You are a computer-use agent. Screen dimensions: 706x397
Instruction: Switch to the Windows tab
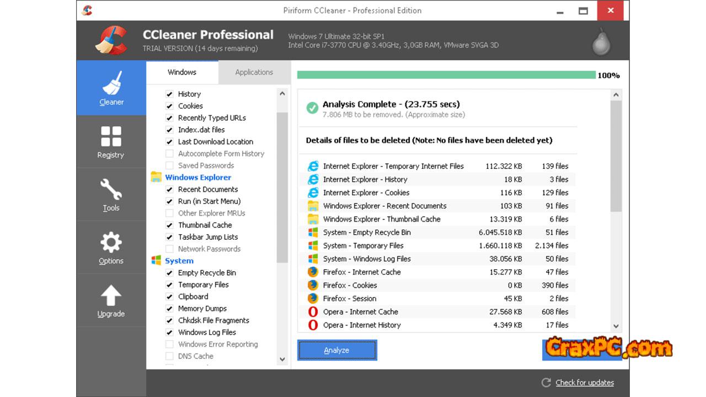[182, 72]
